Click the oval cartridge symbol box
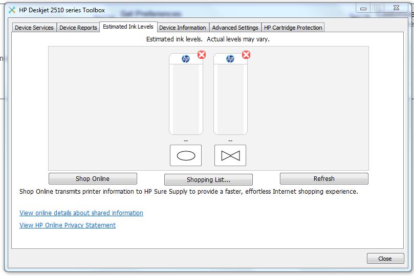This screenshot has width=414, height=276. click(x=186, y=155)
